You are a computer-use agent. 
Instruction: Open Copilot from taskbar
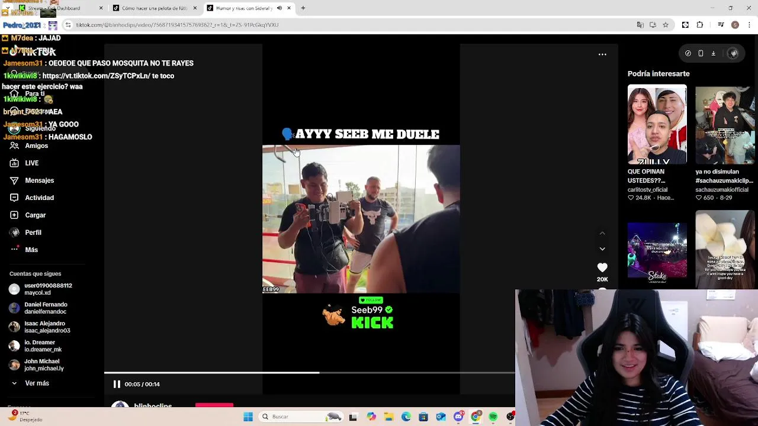coord(371,417)
